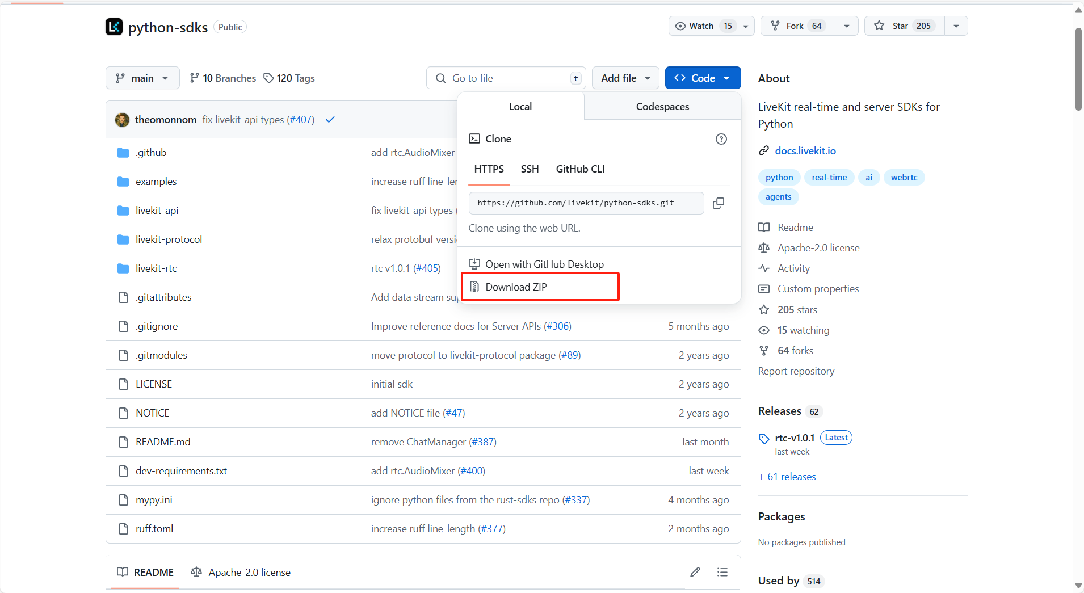The image size is (1084, 593).
Task: Open the README outline list icon
Action: coord(722,572)
